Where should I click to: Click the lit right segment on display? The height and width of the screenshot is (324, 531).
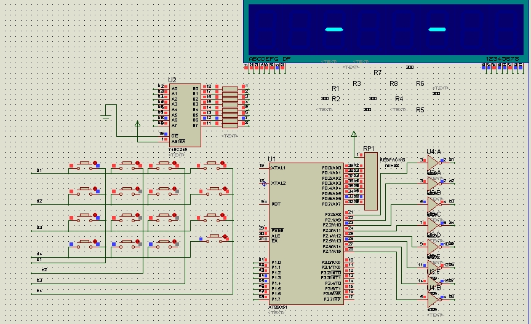(x=436, y=29)
